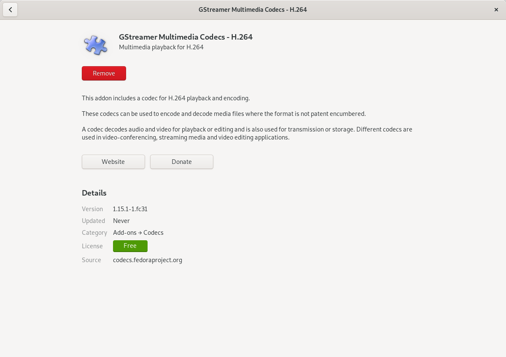
Task: Click 'This addon includes a codec' sentence
Action: pyautogui.click(x=166, y=98)
